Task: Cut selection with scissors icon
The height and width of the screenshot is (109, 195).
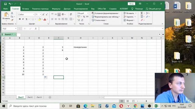Action: coord(12,13)
